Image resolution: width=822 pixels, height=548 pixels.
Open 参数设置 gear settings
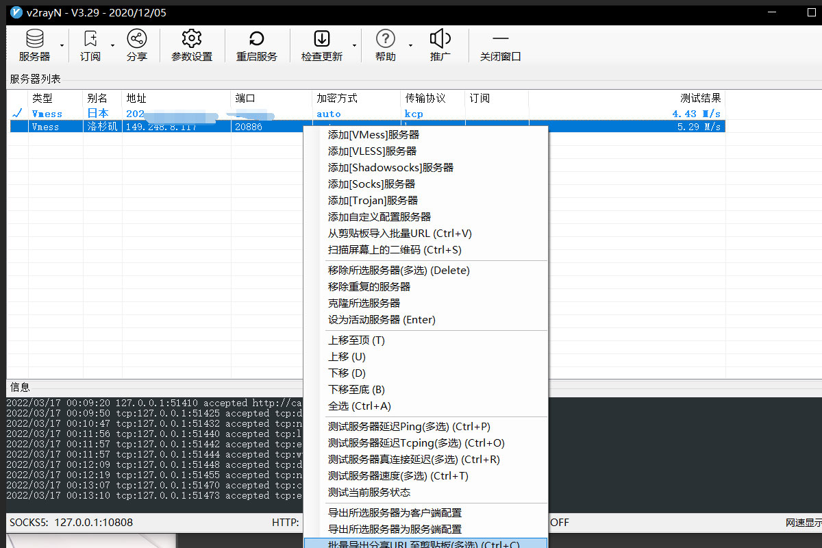(x=192, y=46)
